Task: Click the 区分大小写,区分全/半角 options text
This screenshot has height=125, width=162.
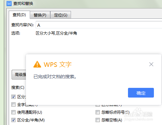Action: (x=56, y=33)
